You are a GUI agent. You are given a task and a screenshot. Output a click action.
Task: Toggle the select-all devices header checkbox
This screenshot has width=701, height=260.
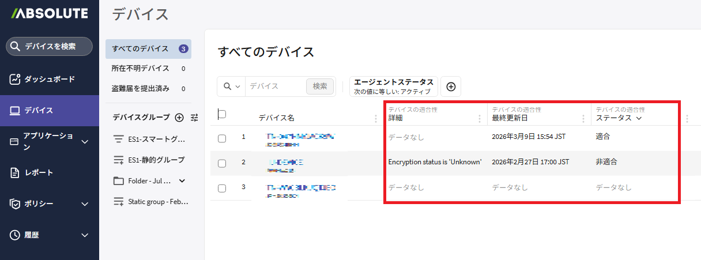pyautogui.click(x=222, y=114)
